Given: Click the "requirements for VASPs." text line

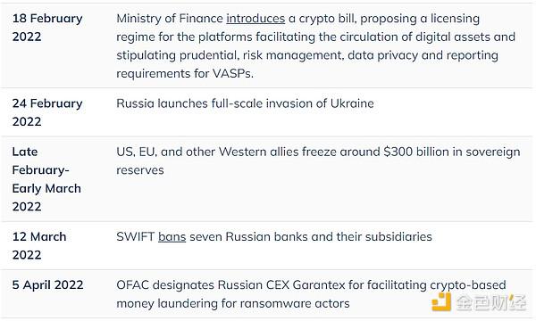Looking at the screenshot, I should point(185,73).
